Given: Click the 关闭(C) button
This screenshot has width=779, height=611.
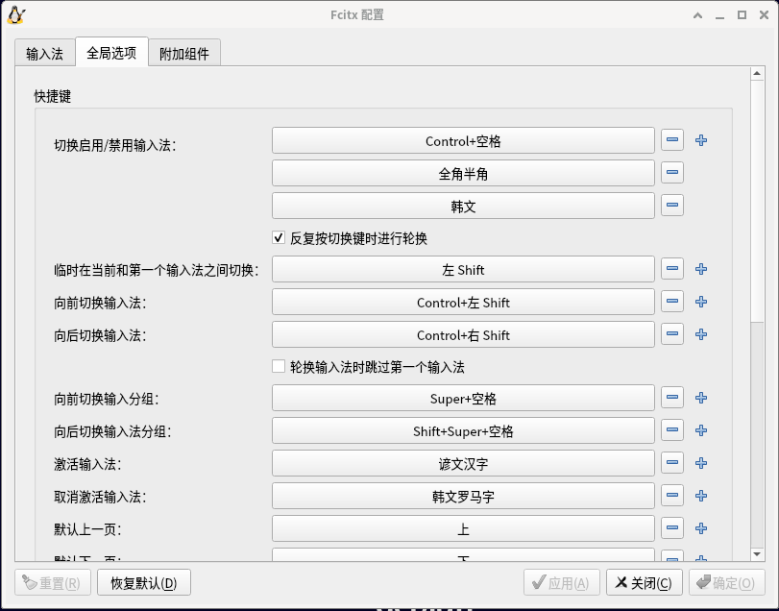Looking at the screenshot, I should point(645,583).
